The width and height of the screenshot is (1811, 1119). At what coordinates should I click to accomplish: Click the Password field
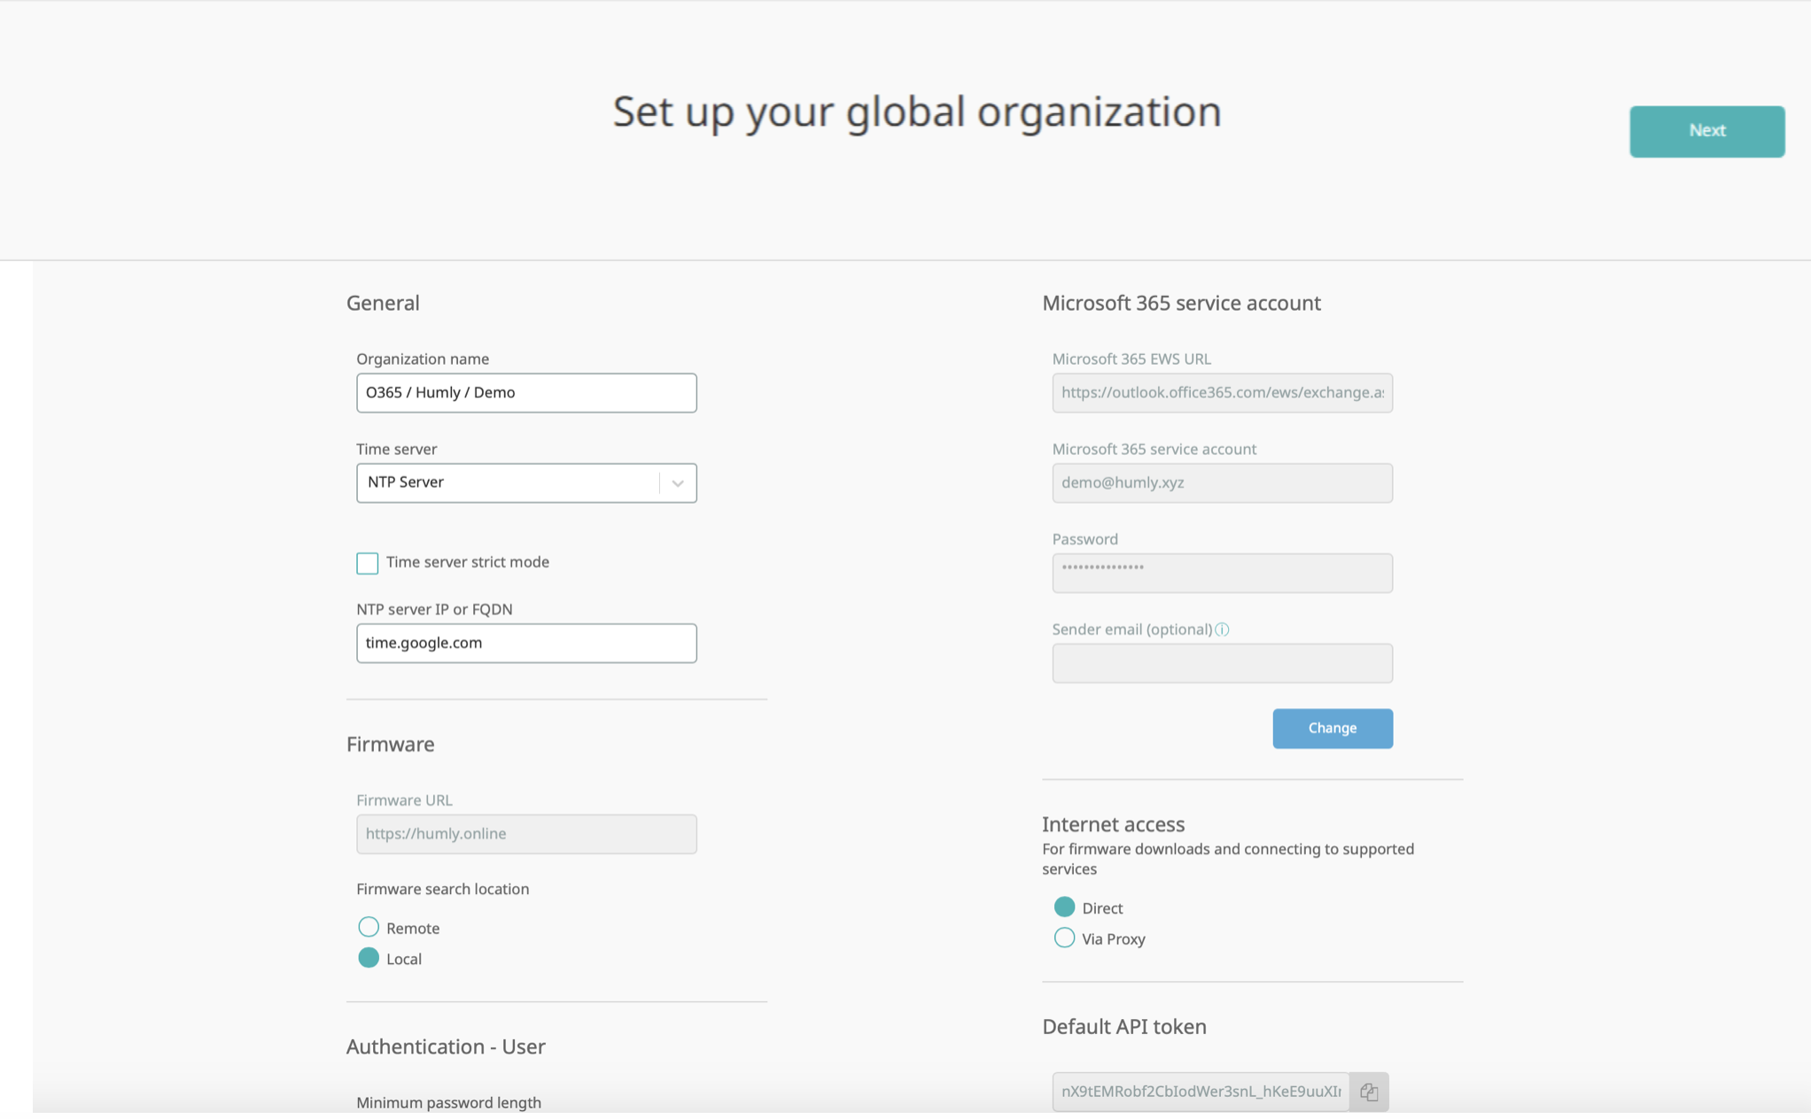tap(1222, 572)
